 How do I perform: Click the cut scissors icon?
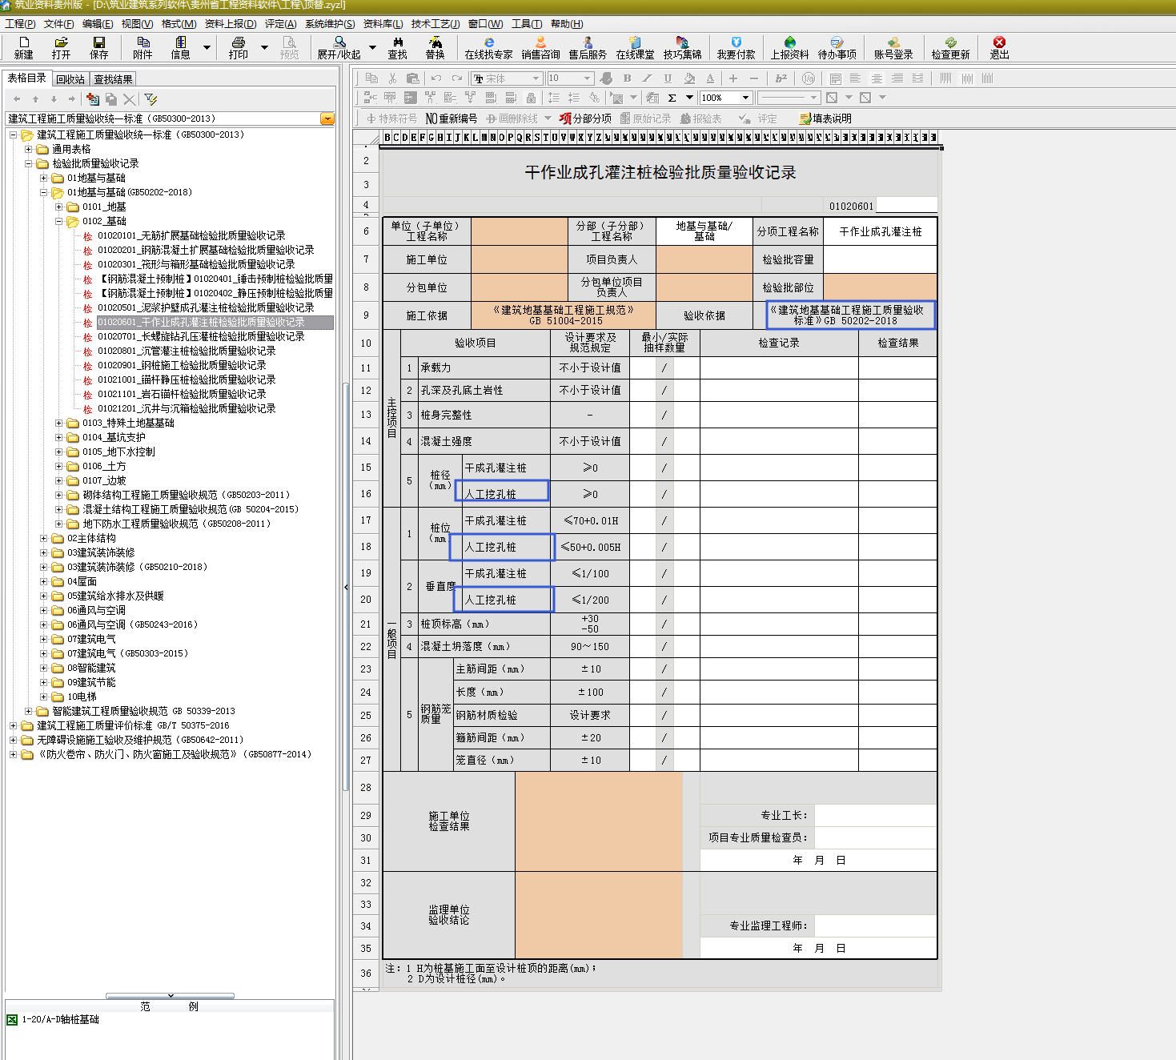tap(392, 78)
